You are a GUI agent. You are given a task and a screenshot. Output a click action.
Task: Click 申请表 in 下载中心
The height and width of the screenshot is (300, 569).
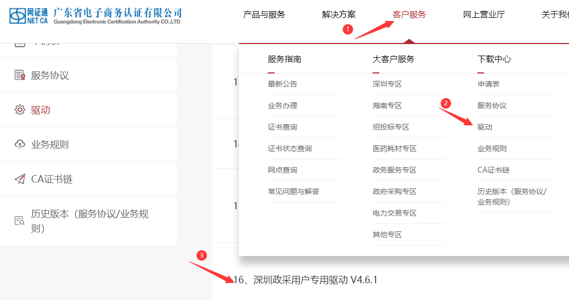[488, 84]
